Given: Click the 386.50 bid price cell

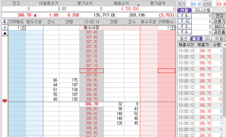Looking at the screenshot, I should [x=91, y=123].
